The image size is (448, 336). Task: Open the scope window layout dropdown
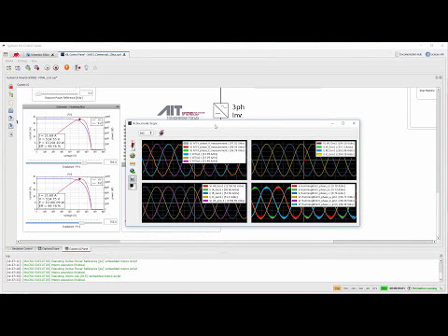[x=146, y=133]
